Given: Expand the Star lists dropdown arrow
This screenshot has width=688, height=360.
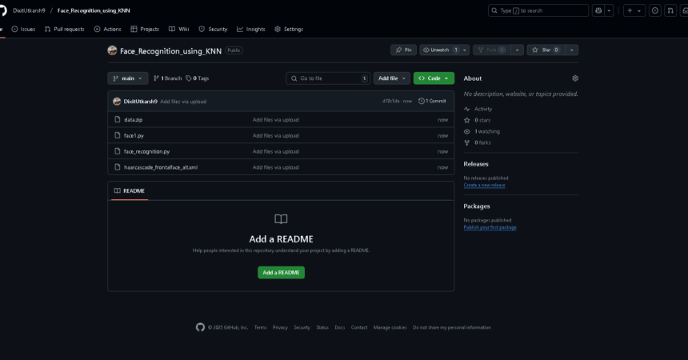Looking at the screenshot, I should tap(572, 50).
